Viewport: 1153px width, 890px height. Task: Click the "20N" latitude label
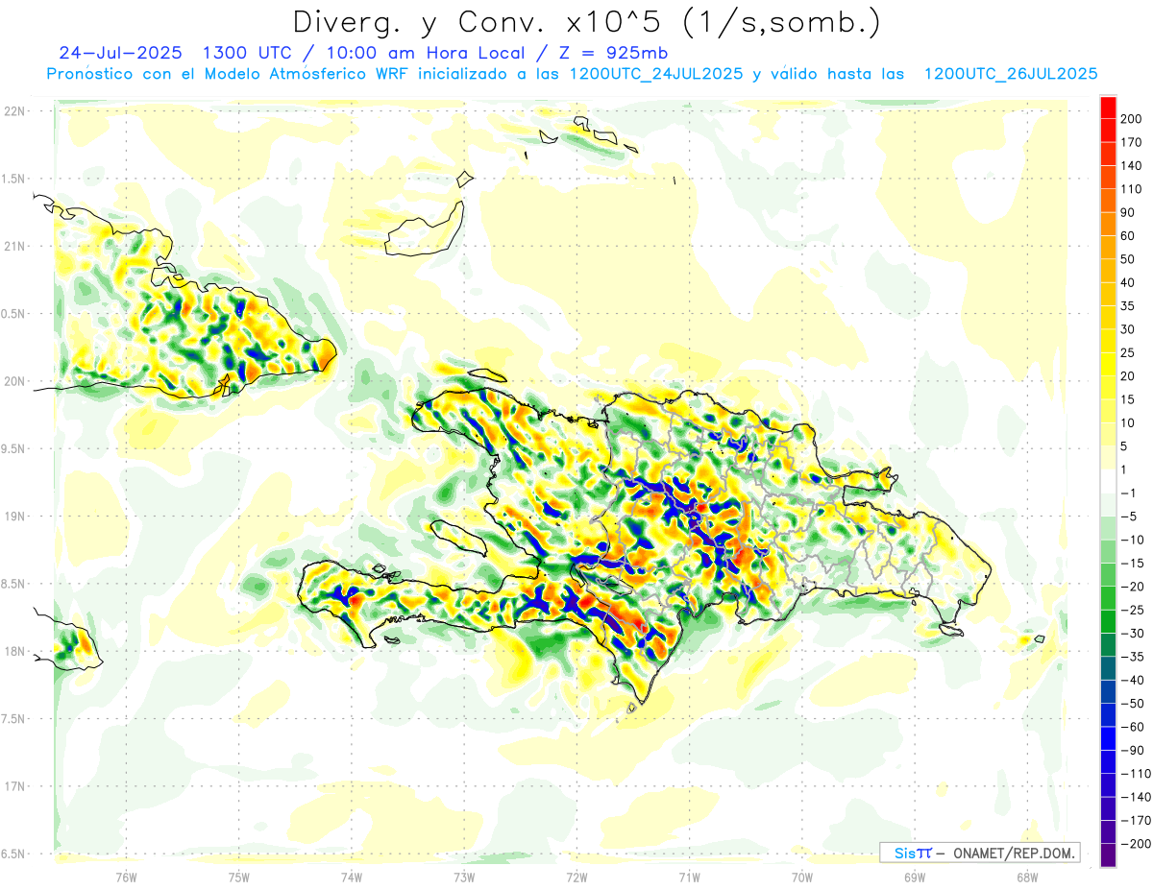pyautogui.click(x=13, y=381)
